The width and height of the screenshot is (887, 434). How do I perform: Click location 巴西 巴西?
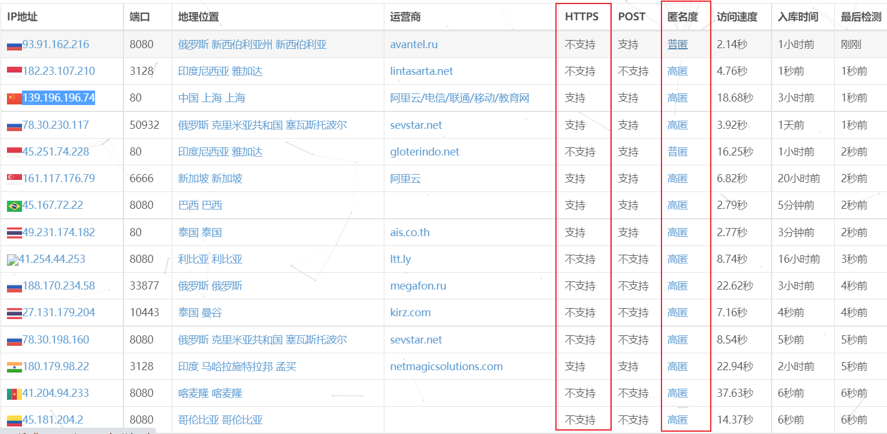[200, 205]
